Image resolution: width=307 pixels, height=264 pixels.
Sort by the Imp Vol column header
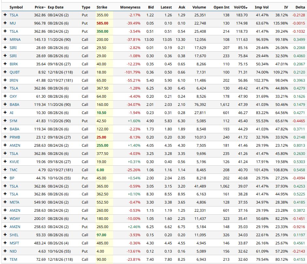coord(262,7)
